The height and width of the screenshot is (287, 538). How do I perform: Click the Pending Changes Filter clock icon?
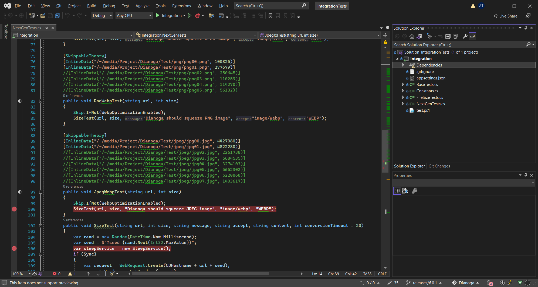coord(429,36)
